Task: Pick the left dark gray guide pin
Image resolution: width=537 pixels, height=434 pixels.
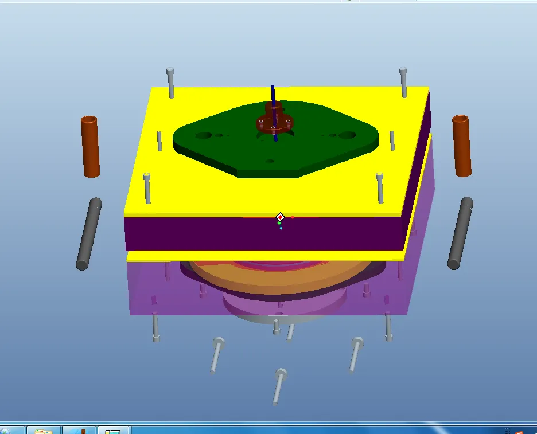Action: pyautogui.click(x=89, y=234)
